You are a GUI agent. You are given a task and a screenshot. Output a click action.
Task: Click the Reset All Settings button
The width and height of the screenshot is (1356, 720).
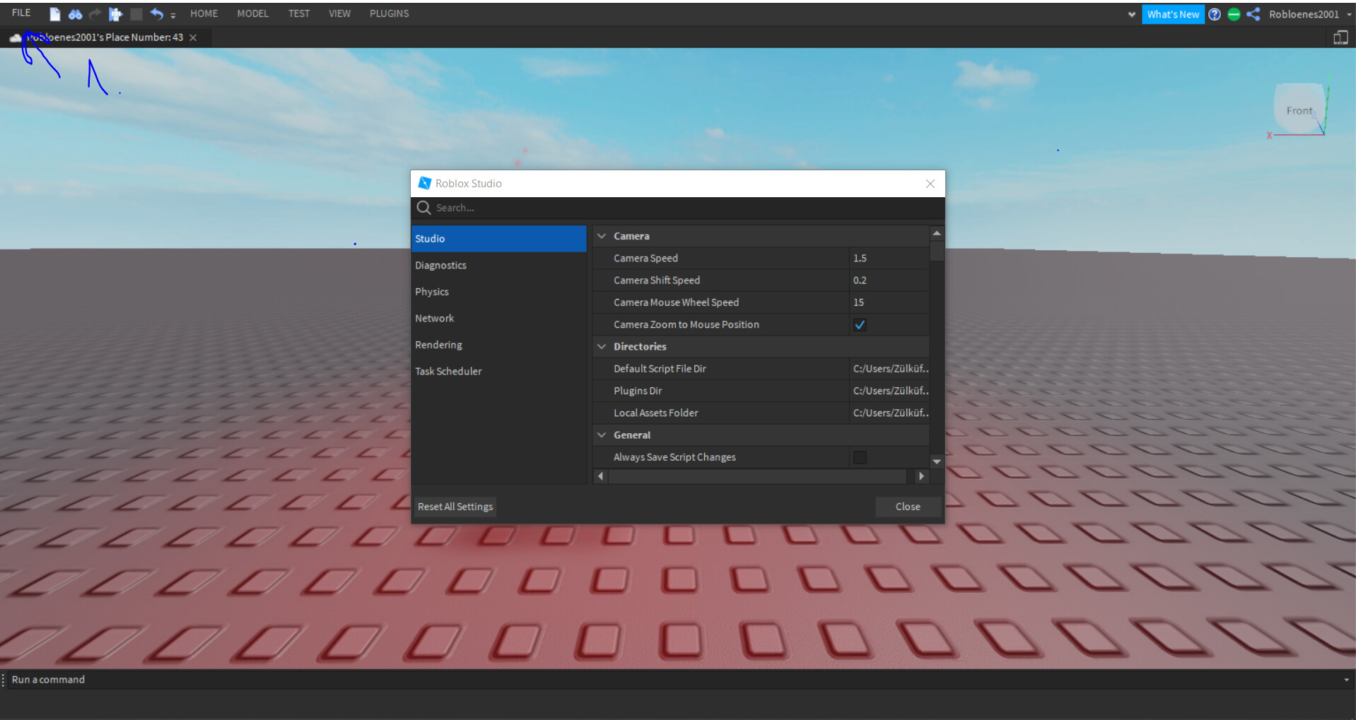point(455,507)
